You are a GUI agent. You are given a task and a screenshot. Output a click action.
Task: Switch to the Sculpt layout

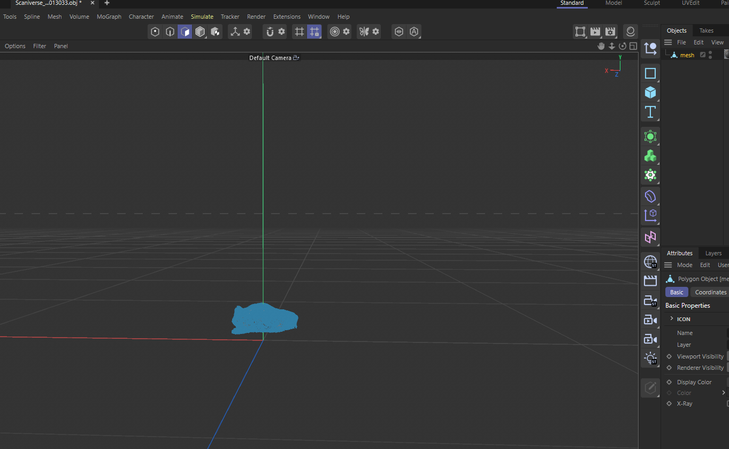click(x=651, y=3)
